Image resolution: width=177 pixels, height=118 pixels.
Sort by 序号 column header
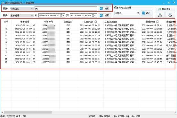click(x=6, y=22)
